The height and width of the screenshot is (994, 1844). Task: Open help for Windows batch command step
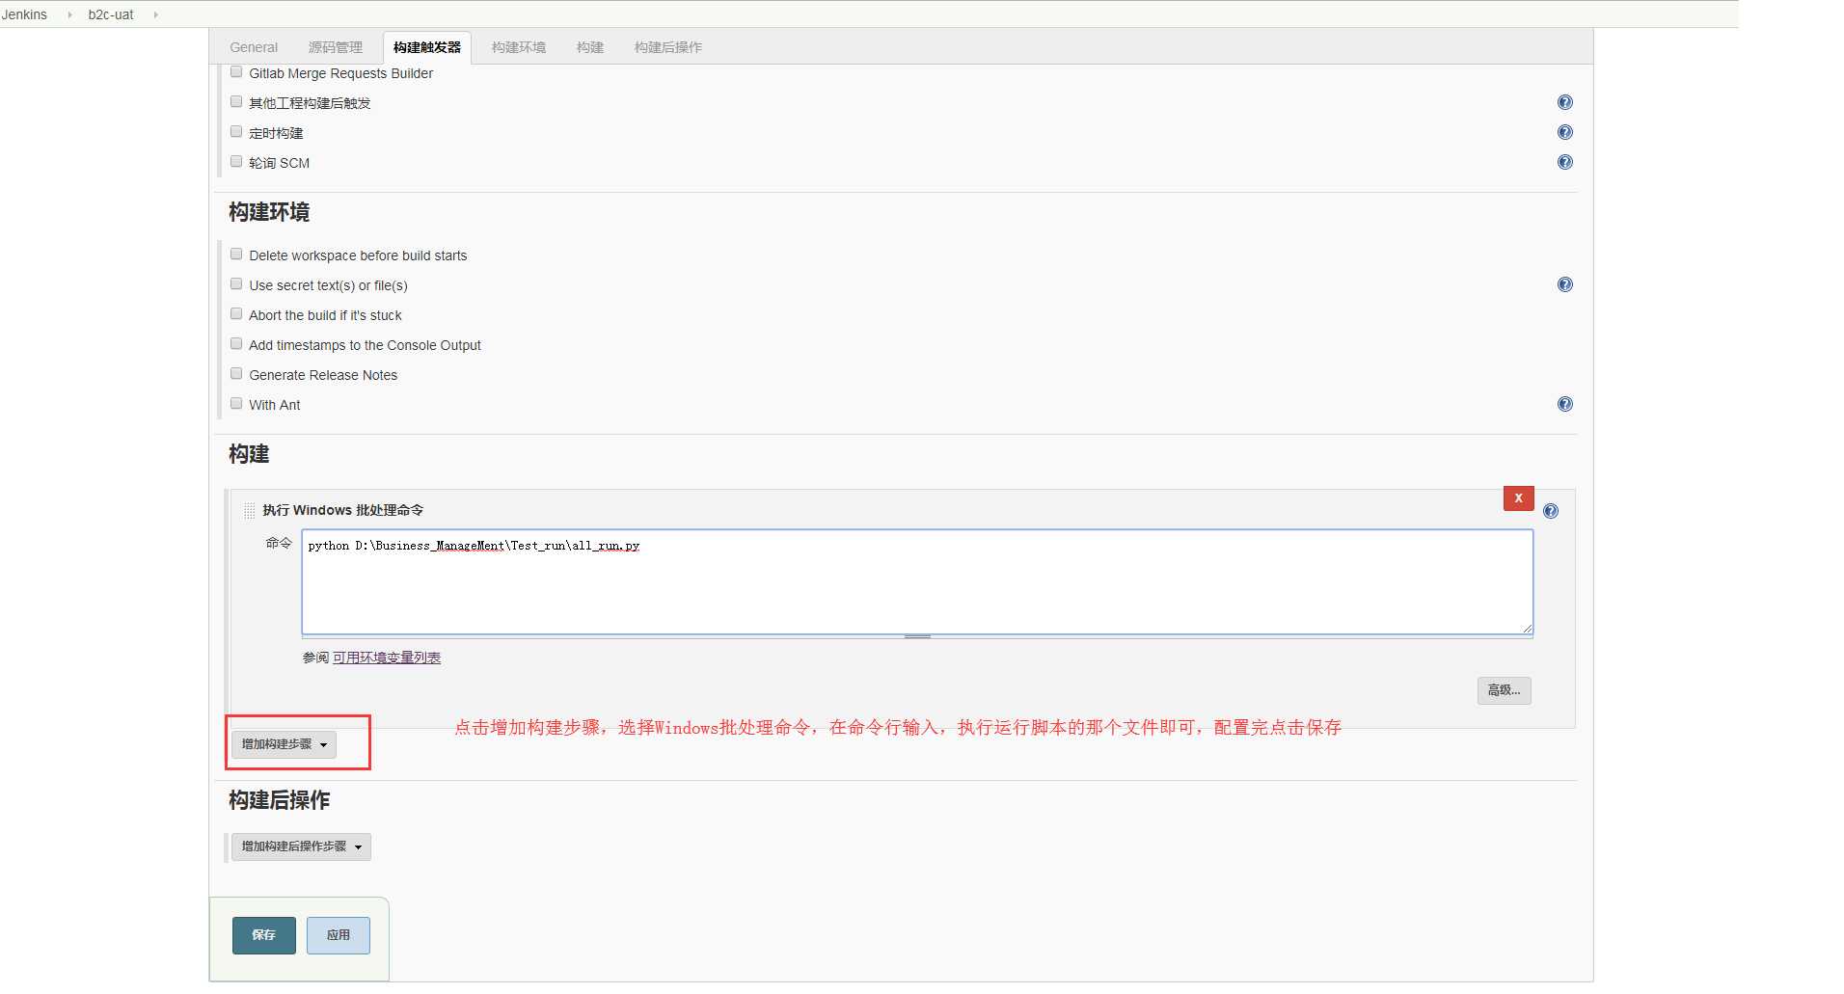[x=1550, y=511]
